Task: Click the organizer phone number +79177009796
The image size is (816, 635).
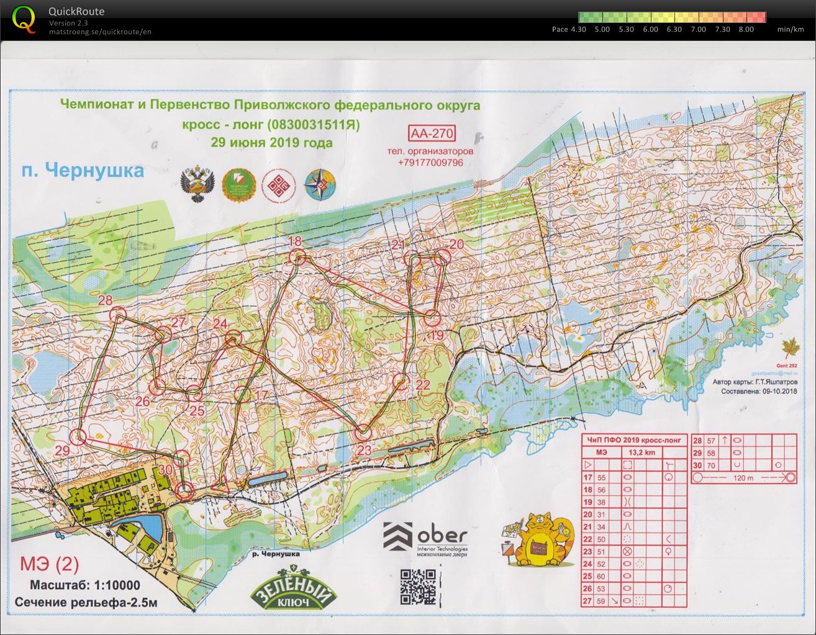Action: [431, 163]
